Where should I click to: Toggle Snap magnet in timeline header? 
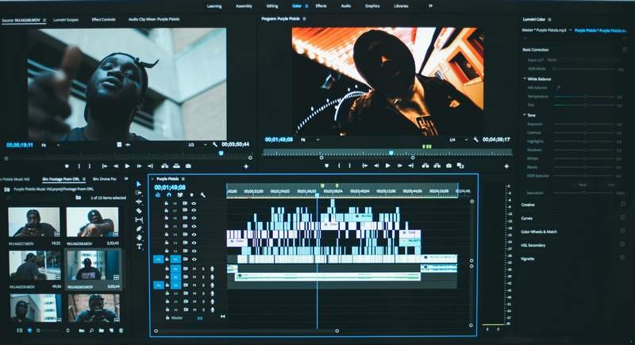pyautogui.click(x=169, y=195)
